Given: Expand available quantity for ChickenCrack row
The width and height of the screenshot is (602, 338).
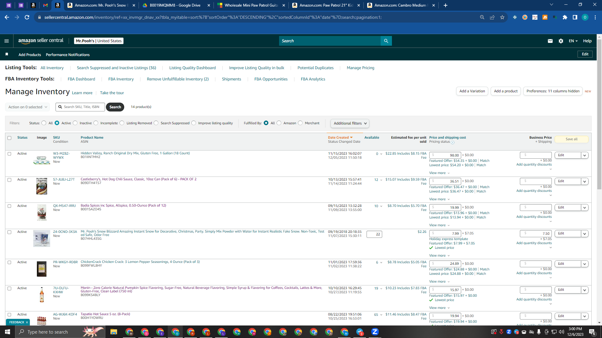Looking at the screenshot, I should coord(381,263).
